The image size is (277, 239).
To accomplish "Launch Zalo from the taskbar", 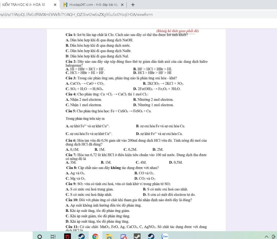I will [165, 236].
